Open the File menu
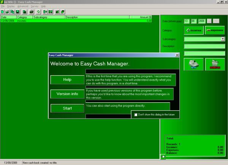The width and height of the screenshot is (228, 165). click(3, 6)
